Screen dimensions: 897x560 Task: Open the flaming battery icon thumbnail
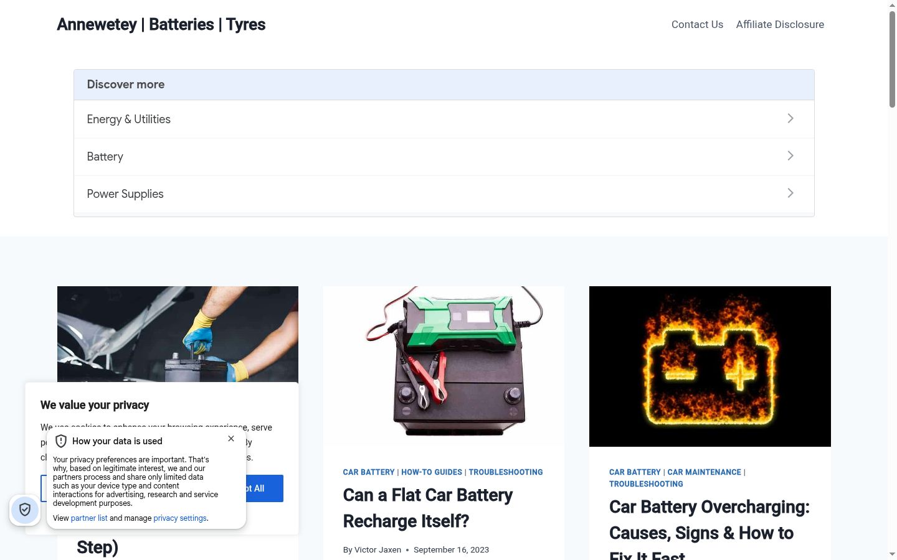coord(710,366)
